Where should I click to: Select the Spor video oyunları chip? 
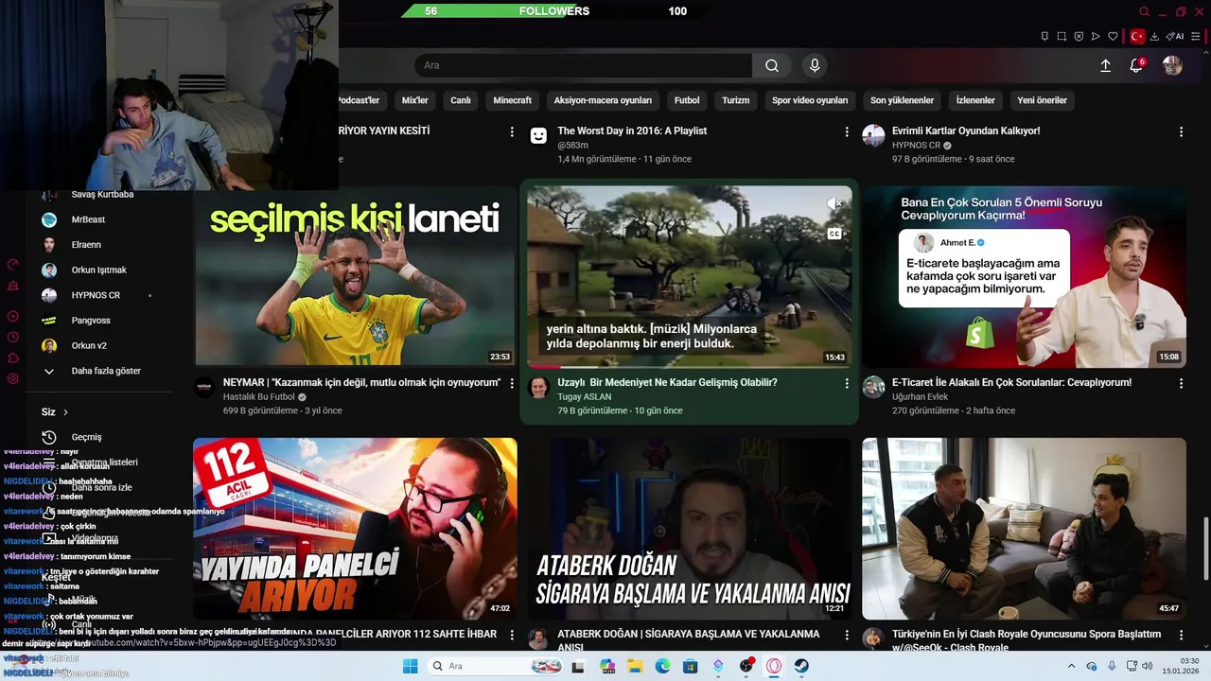coord(810,100)
